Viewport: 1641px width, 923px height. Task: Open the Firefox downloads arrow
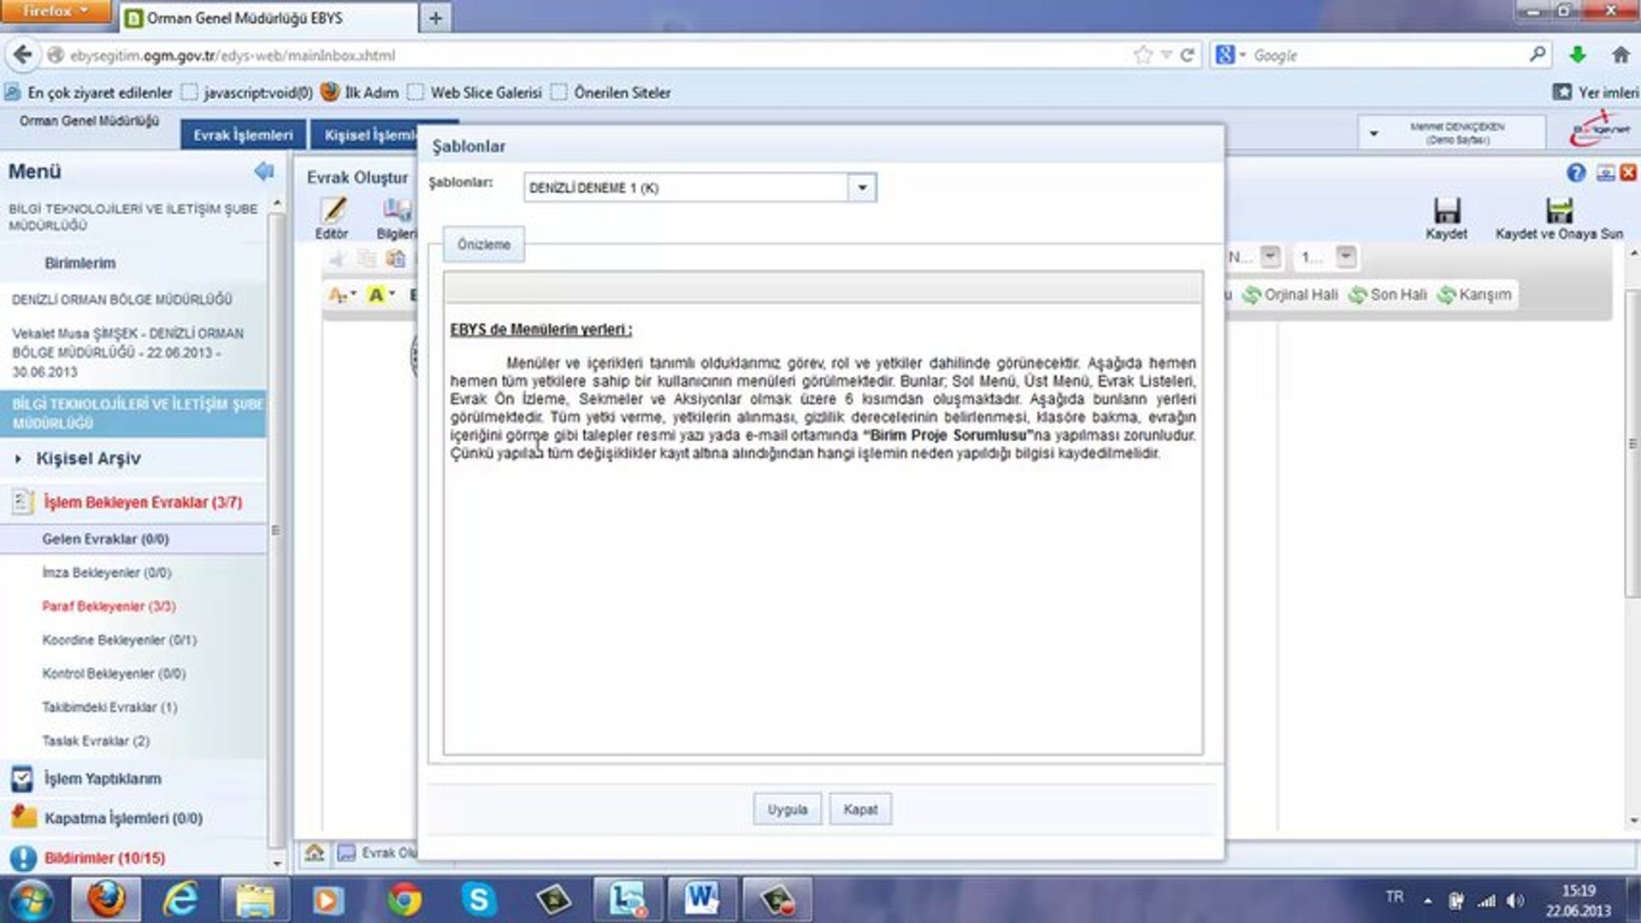pos(1578,56)
